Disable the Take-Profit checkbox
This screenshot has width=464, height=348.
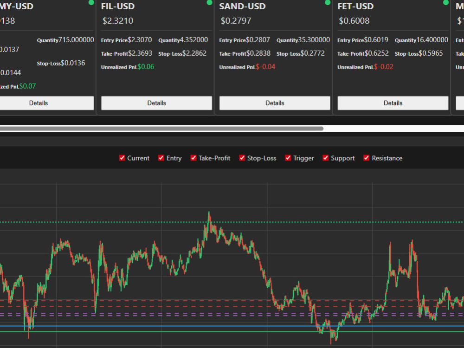193,158
